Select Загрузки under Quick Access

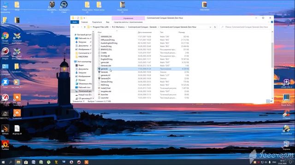pyautogui.click(x=83, y=42)
